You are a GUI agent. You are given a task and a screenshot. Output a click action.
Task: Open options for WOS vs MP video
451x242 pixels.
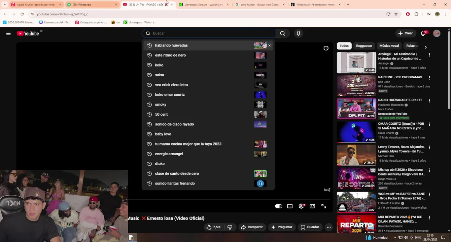(x=429, y=194)
